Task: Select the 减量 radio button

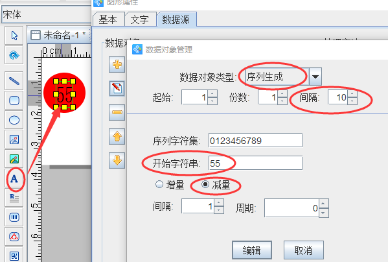Action: (205, 184)
